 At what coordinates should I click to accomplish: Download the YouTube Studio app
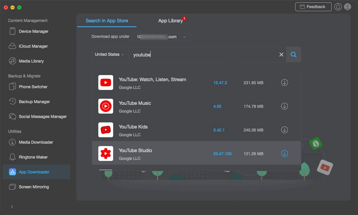click(284, 154)
